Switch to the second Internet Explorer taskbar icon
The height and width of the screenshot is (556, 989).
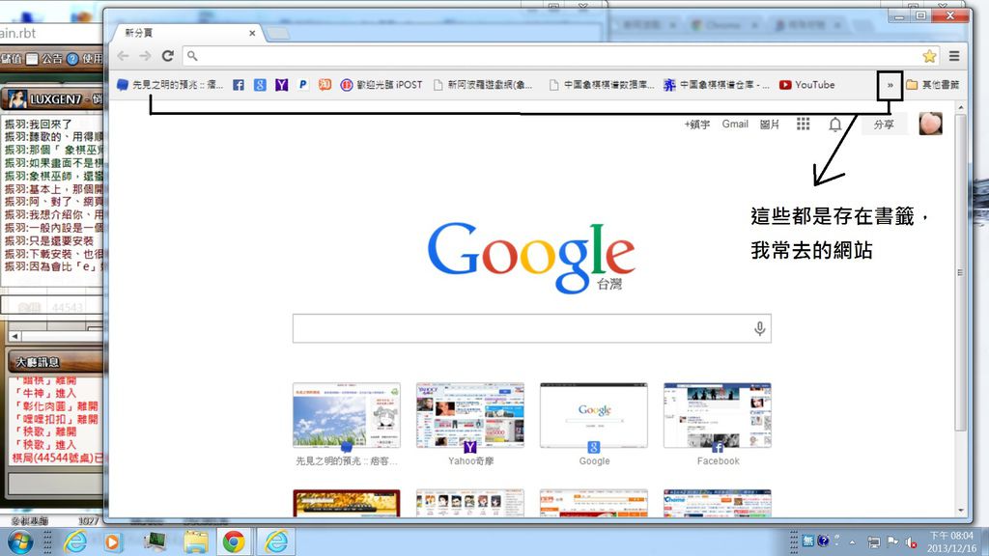tap(276, 542)
